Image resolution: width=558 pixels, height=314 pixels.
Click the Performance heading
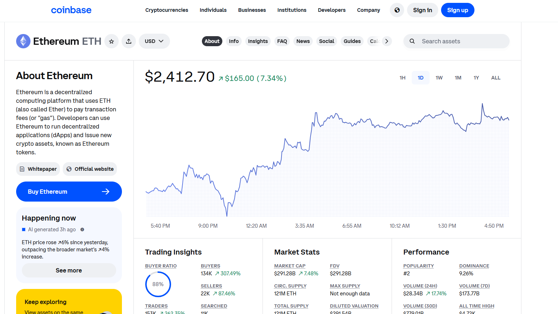426,252
